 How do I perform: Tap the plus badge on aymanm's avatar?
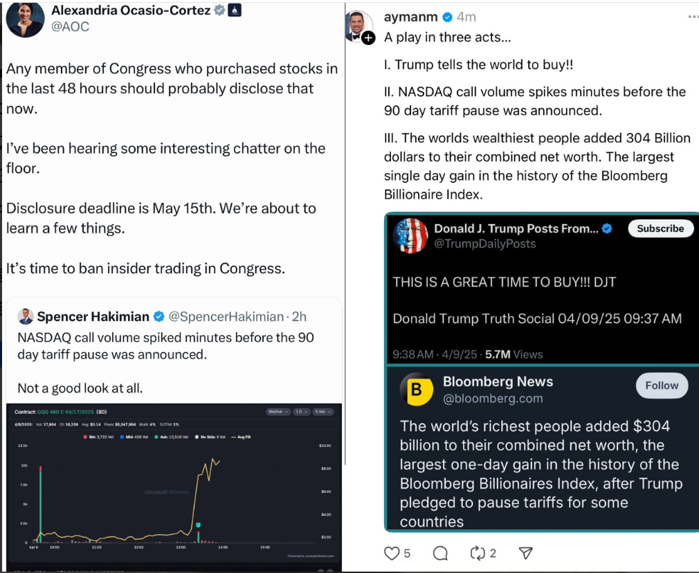click(x=368, y=39)
